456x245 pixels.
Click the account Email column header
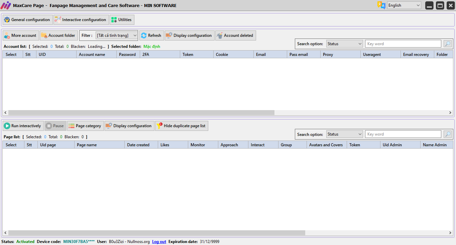[x=270, y=55]
